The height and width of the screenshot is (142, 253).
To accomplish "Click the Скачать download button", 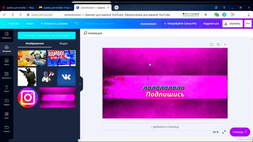I will tap(232, 24).
